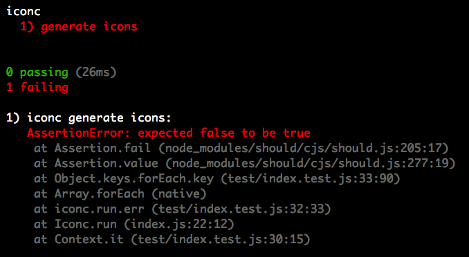469x257 pixels.
Task: Click the 'Assertion.fail' stack trace line
Action: click(x=241, y=148)
